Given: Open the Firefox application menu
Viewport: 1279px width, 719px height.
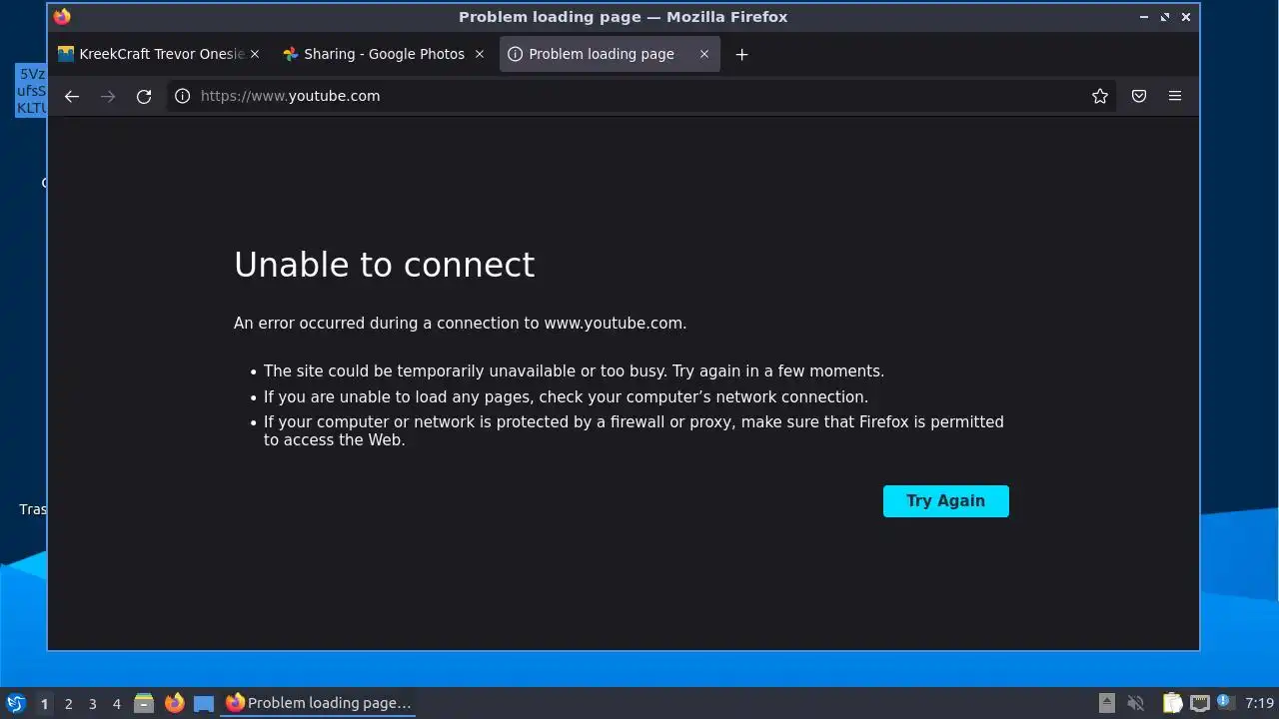Looking at the screenshot, I should click(1175, 96).
